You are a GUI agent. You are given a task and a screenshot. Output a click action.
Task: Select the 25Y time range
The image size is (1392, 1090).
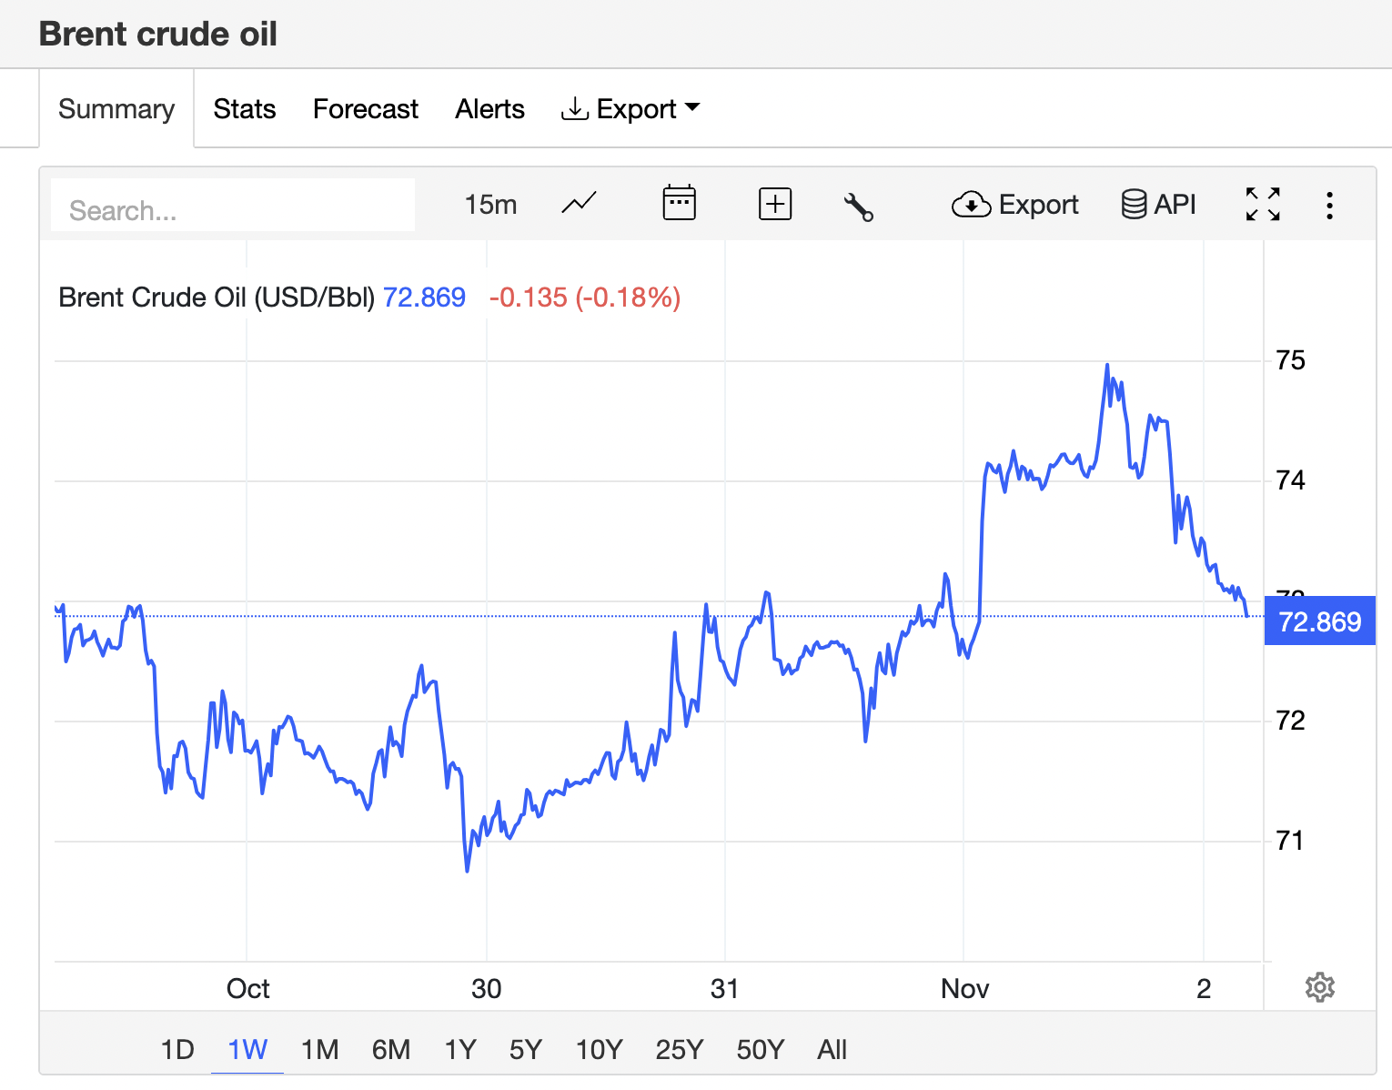pos(680,1050)
